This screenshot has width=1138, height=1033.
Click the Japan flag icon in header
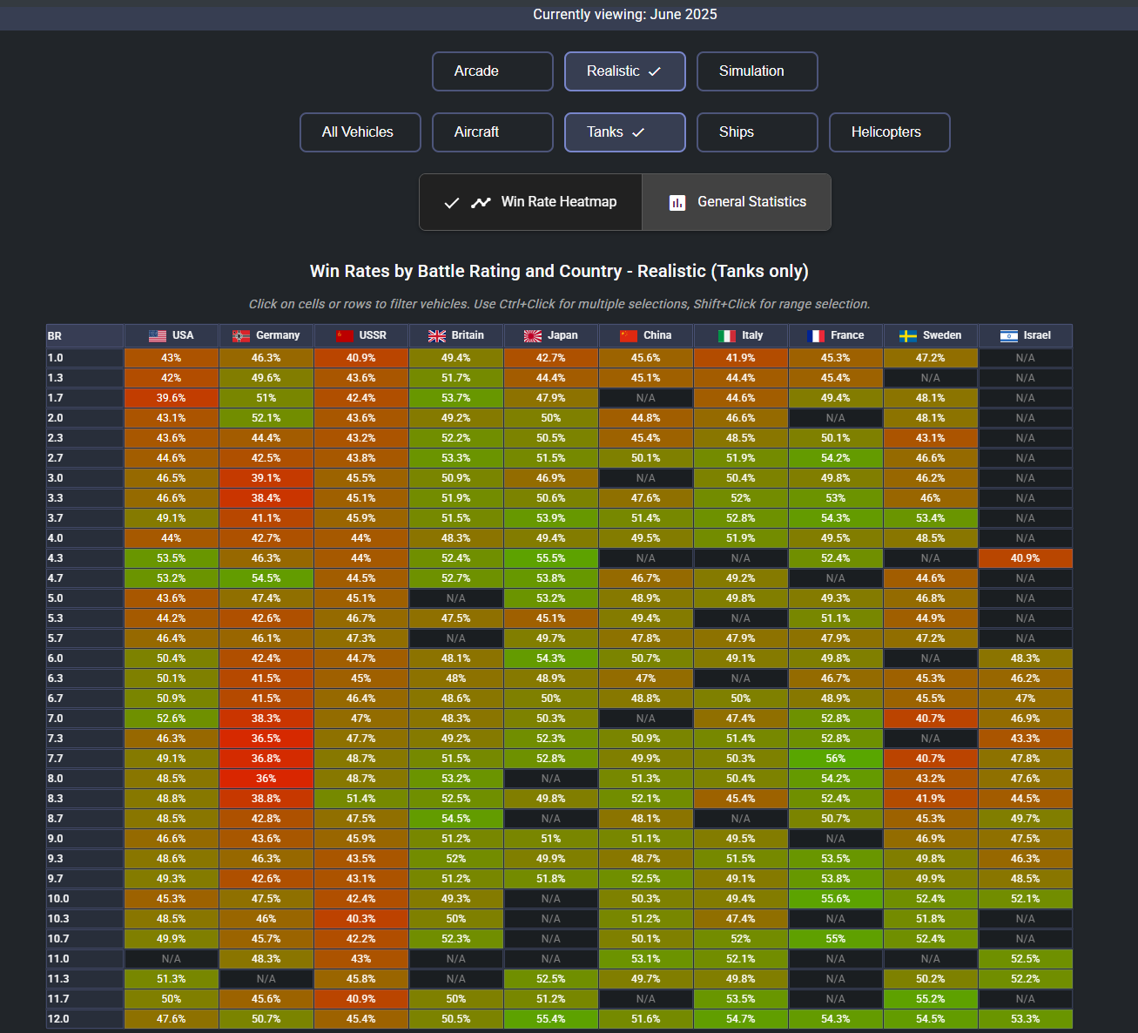point(533,335)
